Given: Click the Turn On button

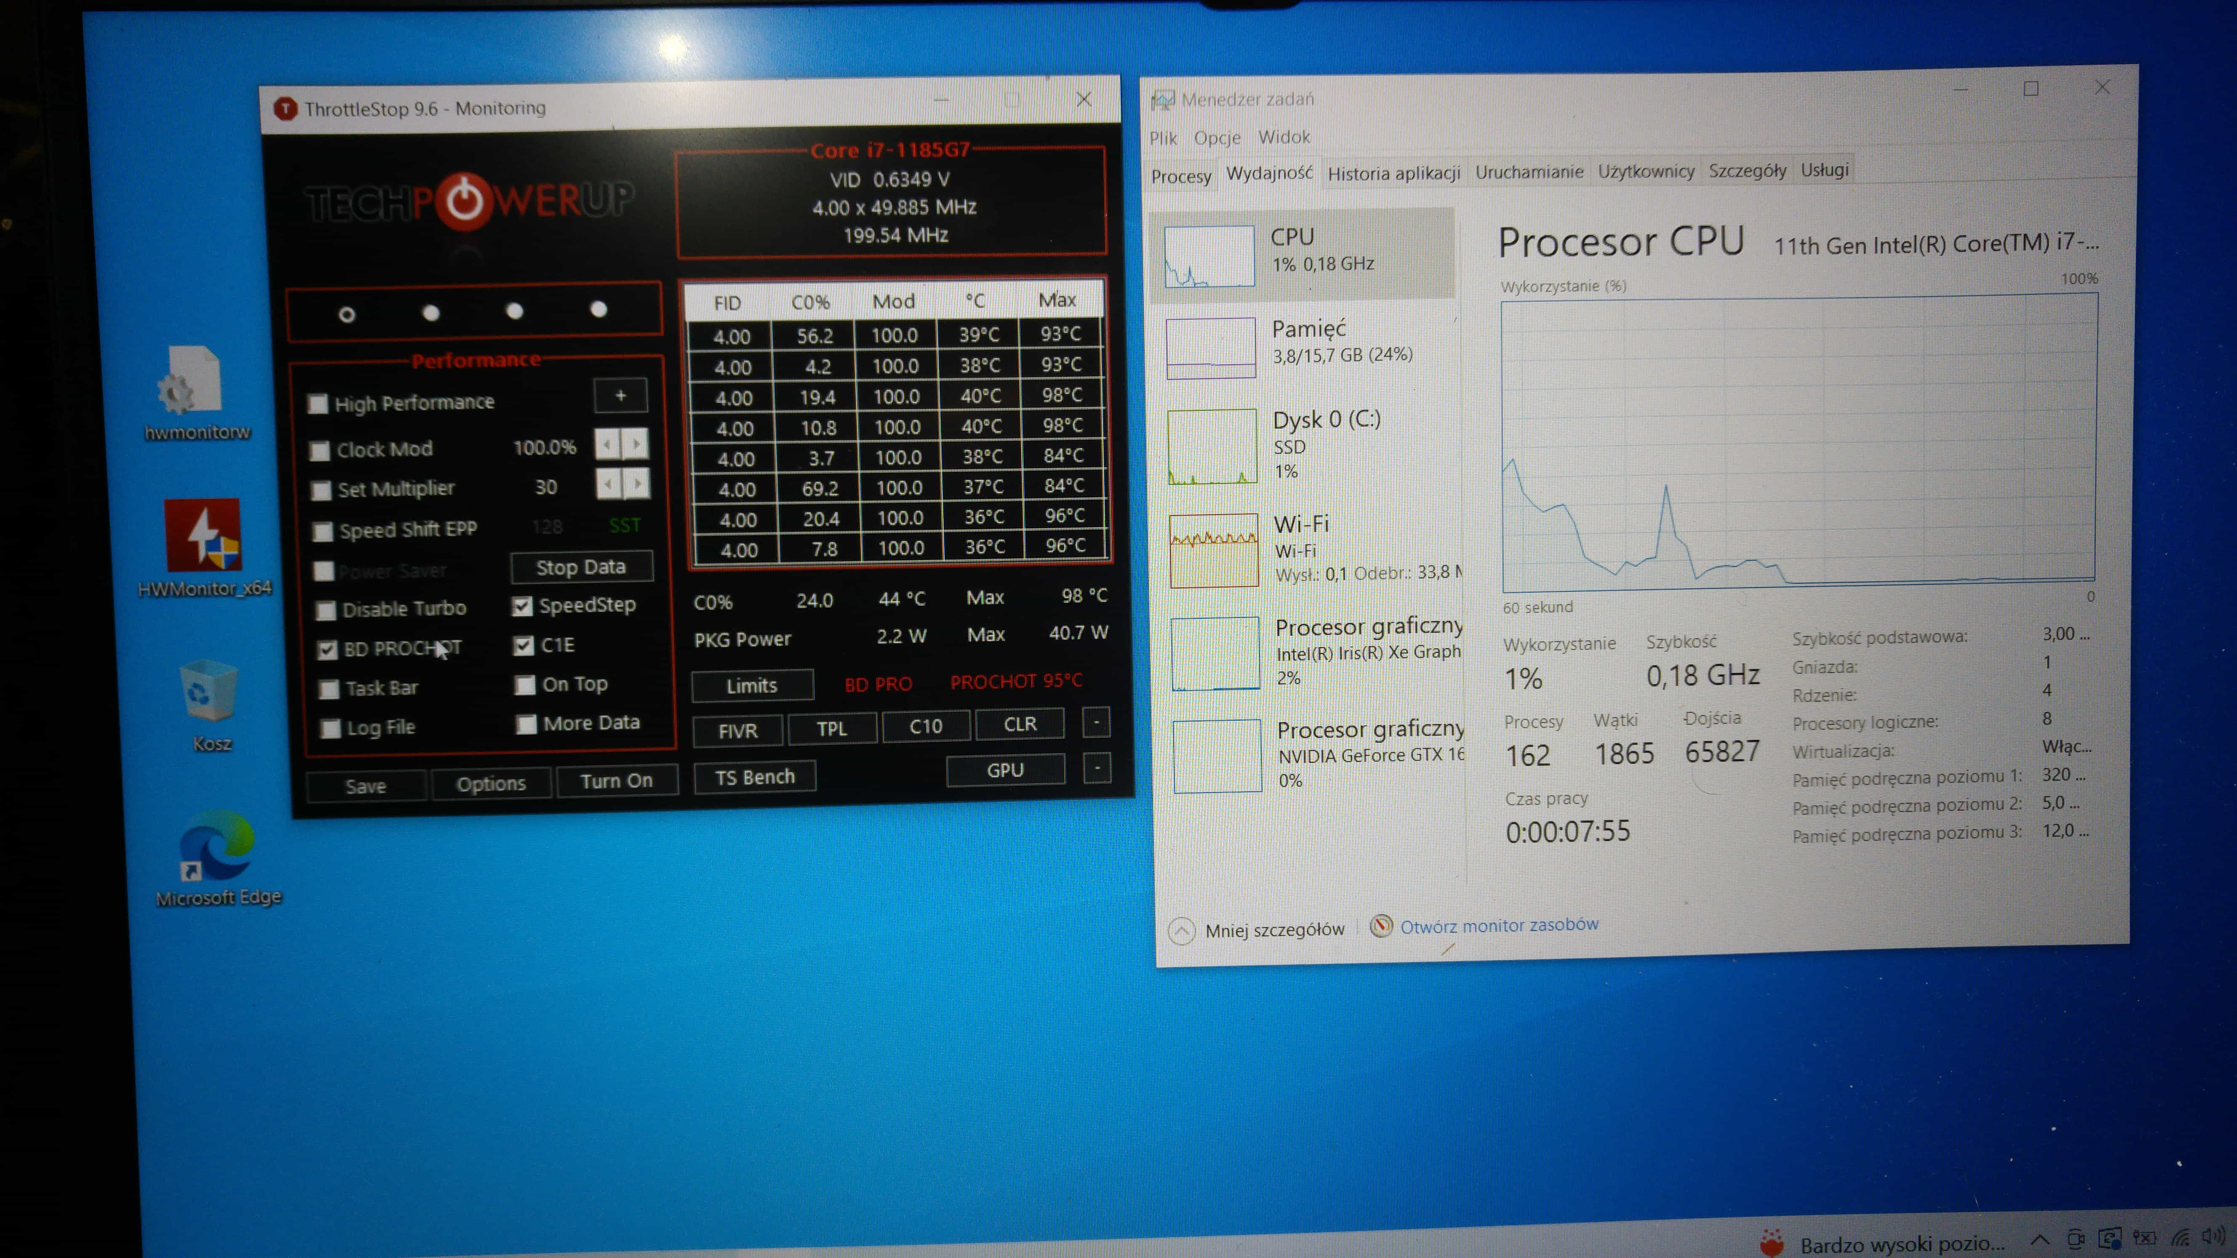Looking at the screenshot, I should pos(617,781).
